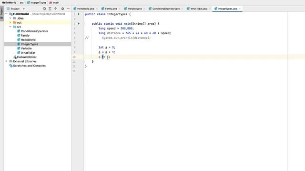
Task: Click the 'int a = 5;' code line
Action: [107, 47]
